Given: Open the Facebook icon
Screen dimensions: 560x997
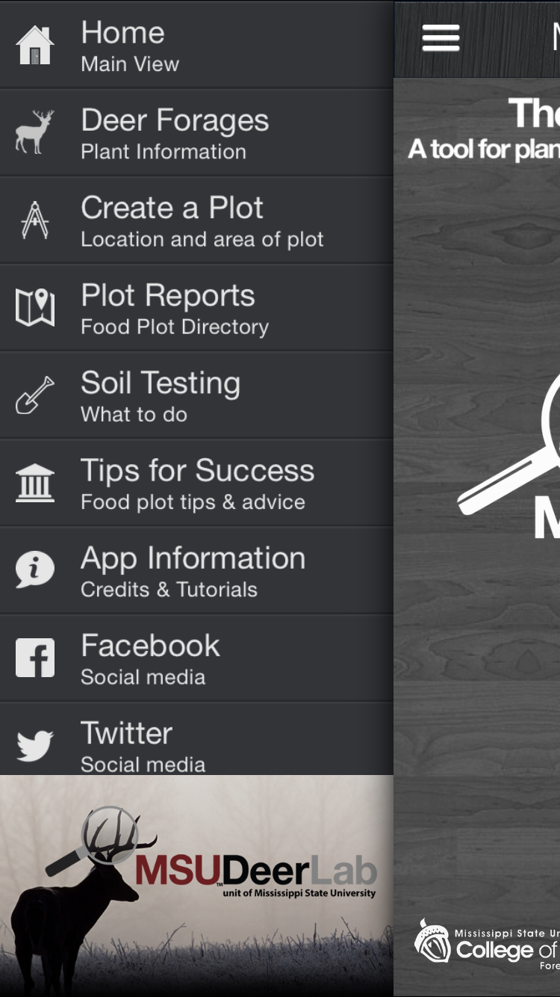Looking at the screenshot, I should 34,656.
